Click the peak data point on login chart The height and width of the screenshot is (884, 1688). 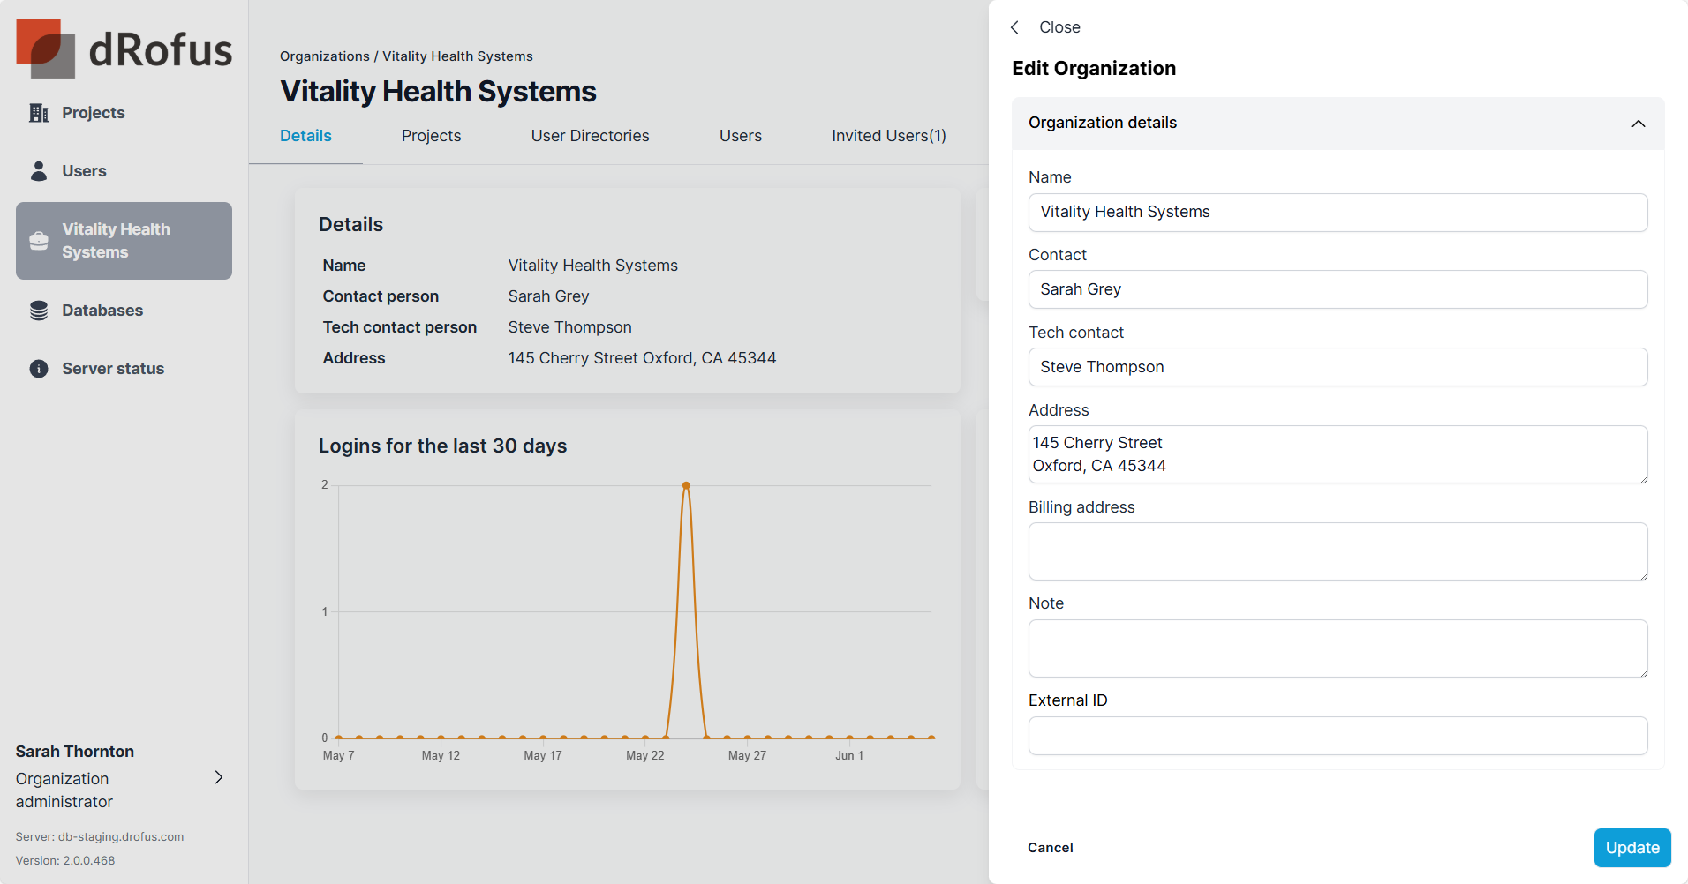tap(686, 486)
